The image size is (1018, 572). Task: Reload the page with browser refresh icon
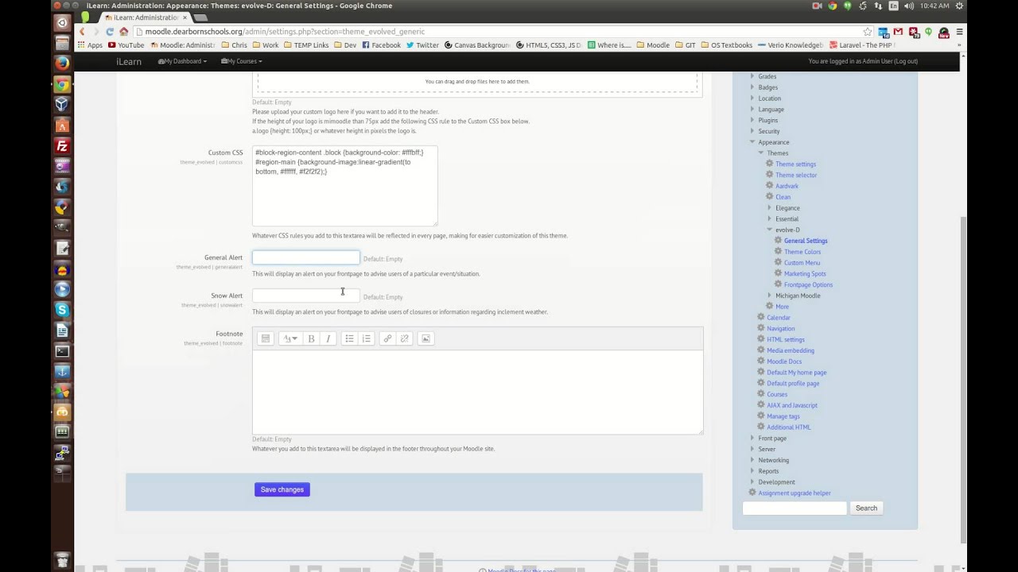[110, 32]
